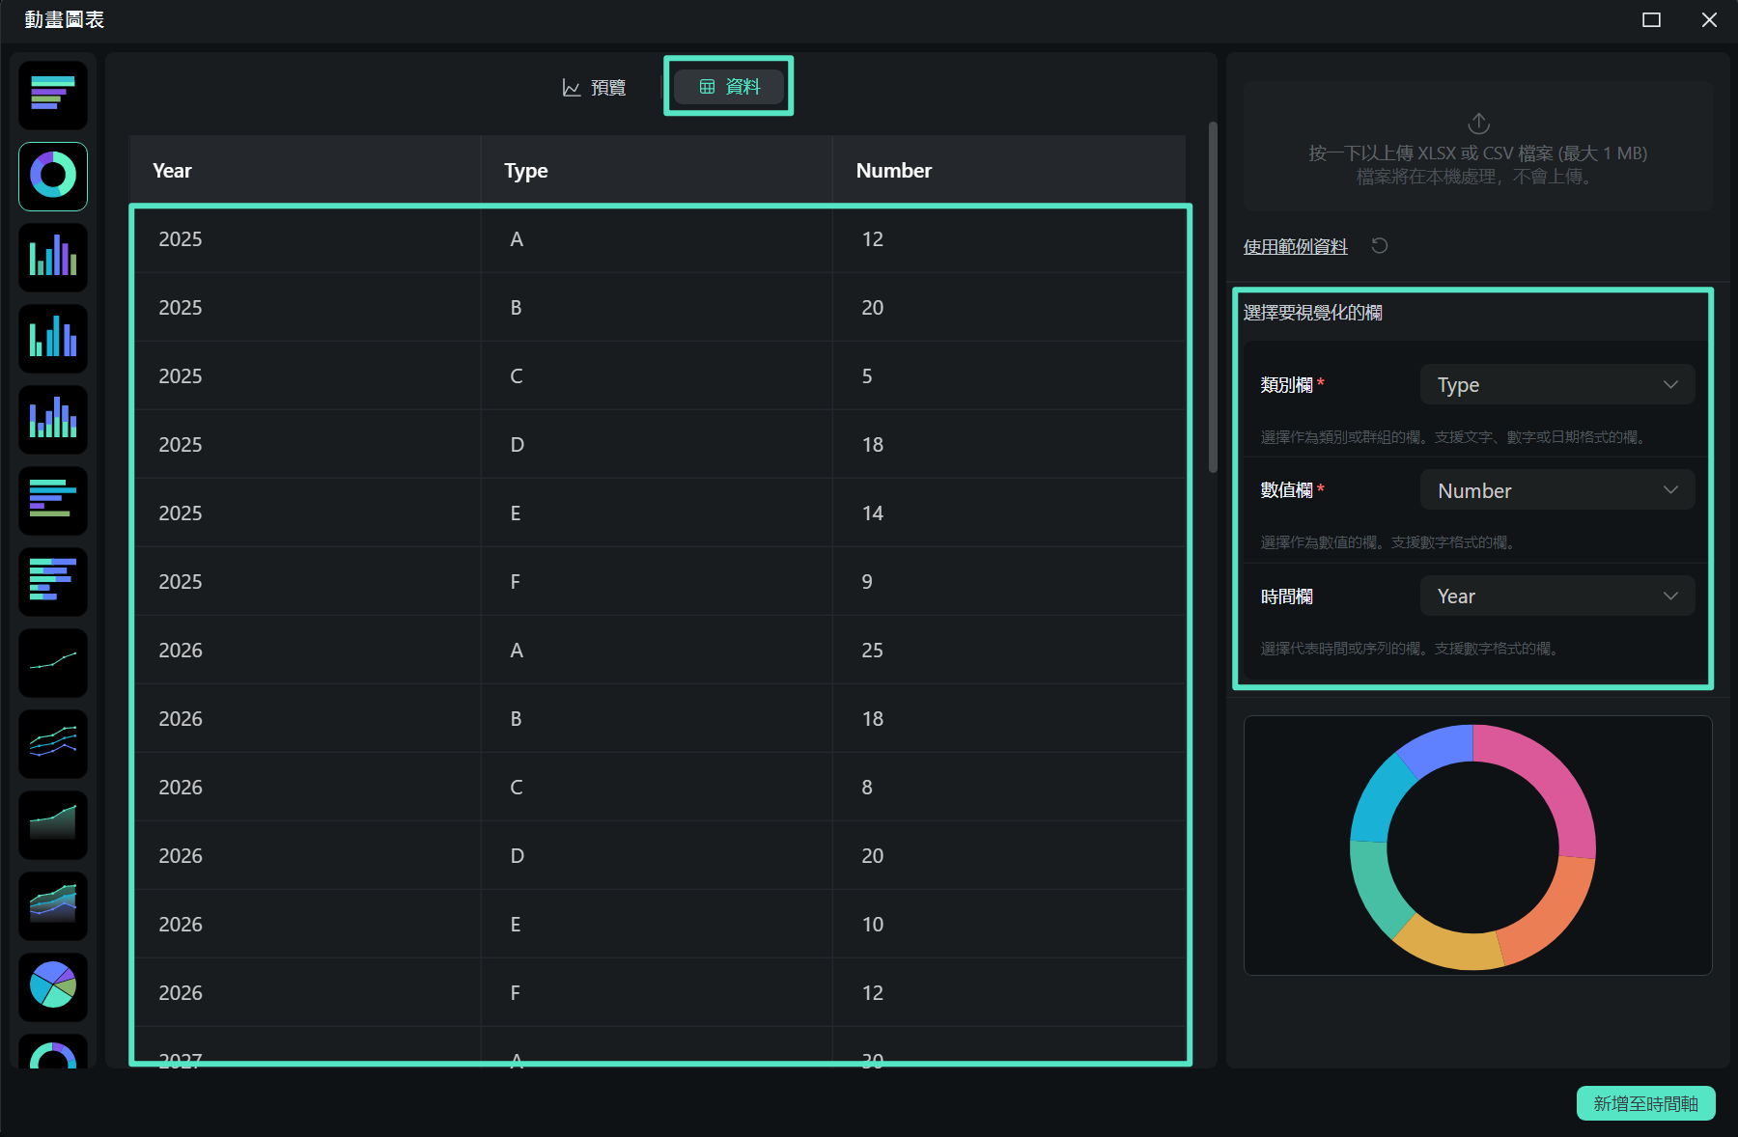Click the reset sample data icon
Viewport: 1738px width, 1137px height.
[1380, 246]
